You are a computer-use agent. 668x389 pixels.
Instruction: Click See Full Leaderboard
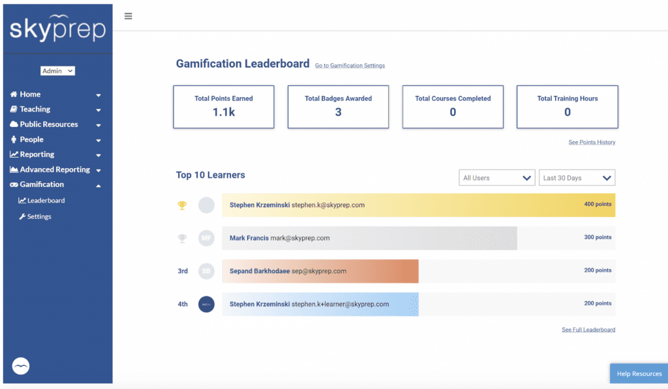tap(588, 329)
